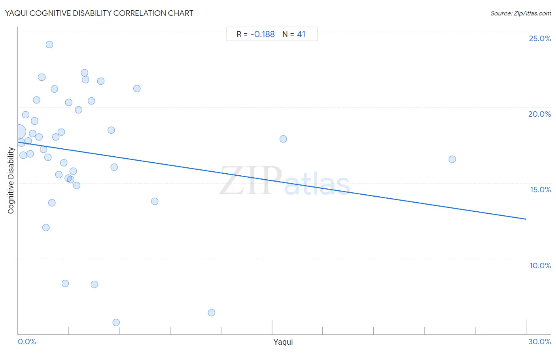Click the chart title Yaqui Cognitive Disability Correlation Chart
Screen dimensions: 556x353
click(x=99, y=13)
